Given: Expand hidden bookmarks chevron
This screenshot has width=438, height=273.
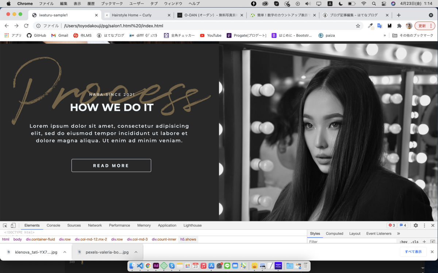Looking at the screenshot, I should [385, 35].
